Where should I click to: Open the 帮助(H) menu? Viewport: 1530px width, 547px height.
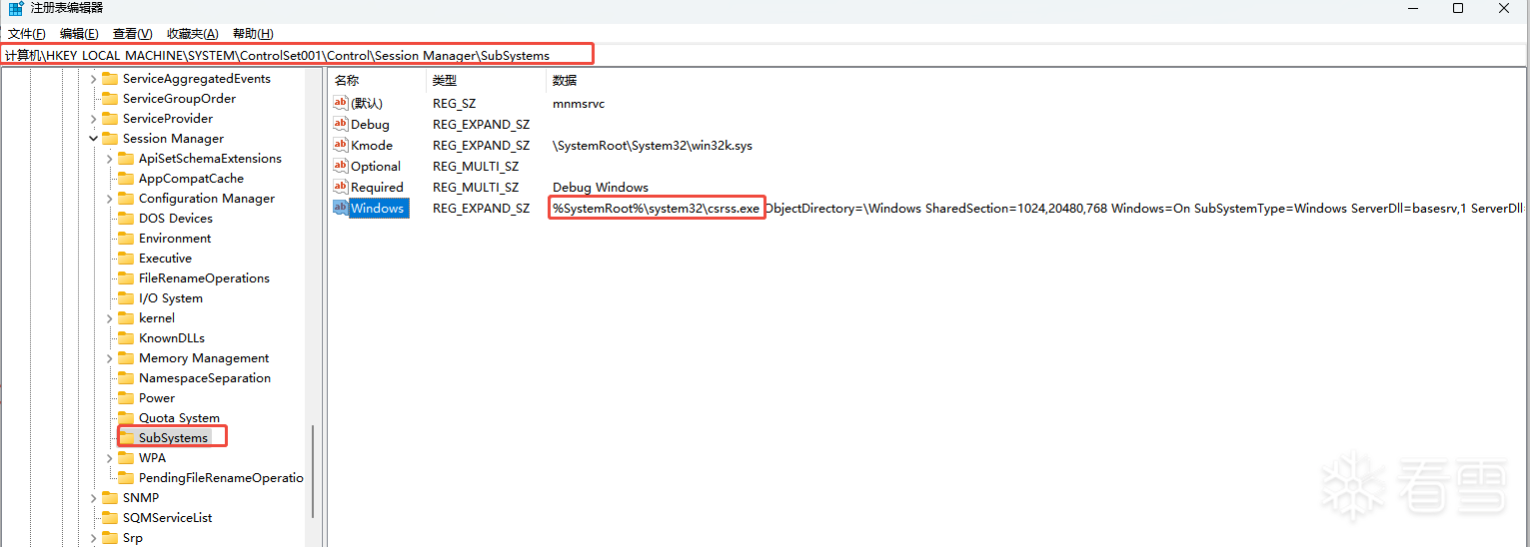click(x=253, y=34)
